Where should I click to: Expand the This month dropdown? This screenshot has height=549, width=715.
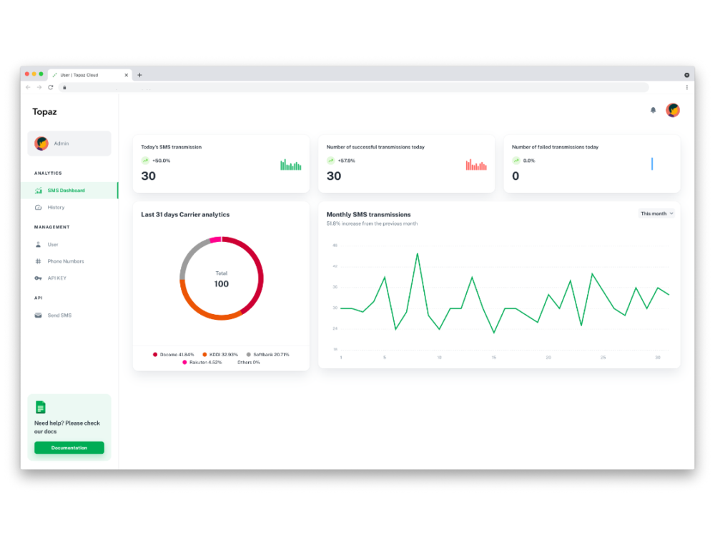coord(656,213)
